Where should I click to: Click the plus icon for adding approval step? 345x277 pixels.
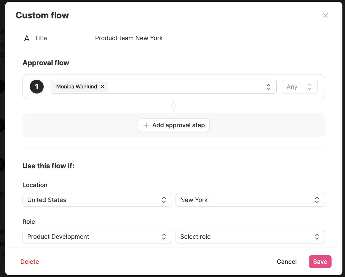tap(146, 125)
